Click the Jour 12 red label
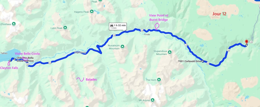Screen dimensions: 260x107 219,14
